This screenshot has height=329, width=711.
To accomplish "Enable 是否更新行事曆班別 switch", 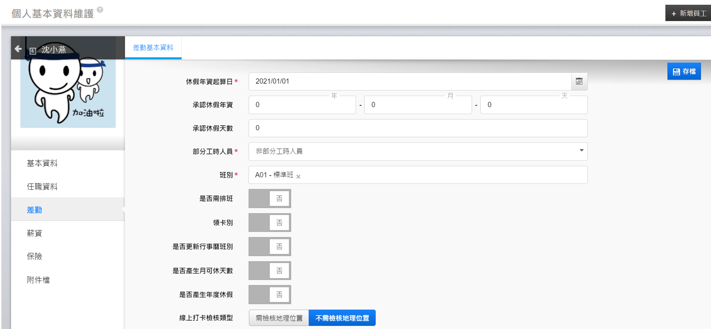I will point(269,247).
